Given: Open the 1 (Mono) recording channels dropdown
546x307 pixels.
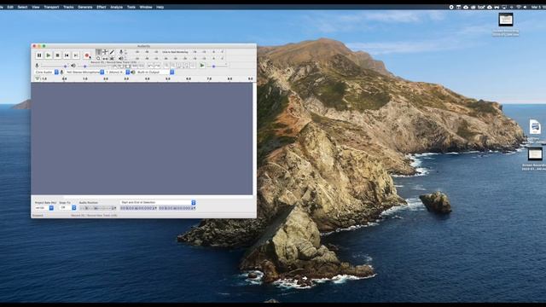Looking at the screenshot, I should point(118,72).
